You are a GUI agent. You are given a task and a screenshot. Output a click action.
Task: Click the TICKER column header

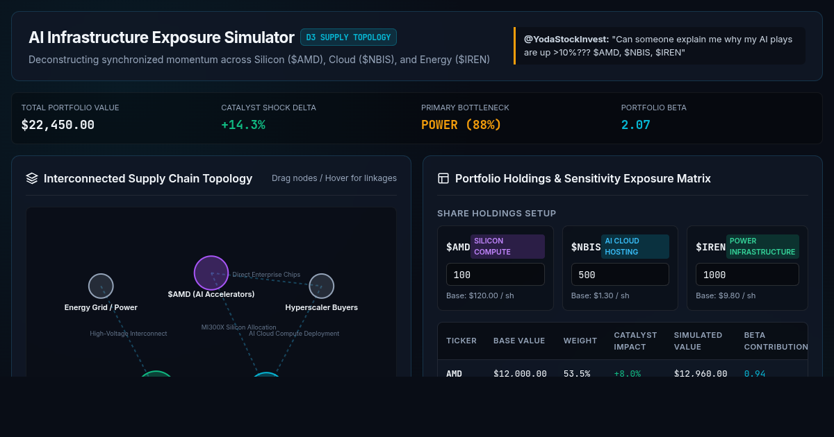click(x=461, y=341)
